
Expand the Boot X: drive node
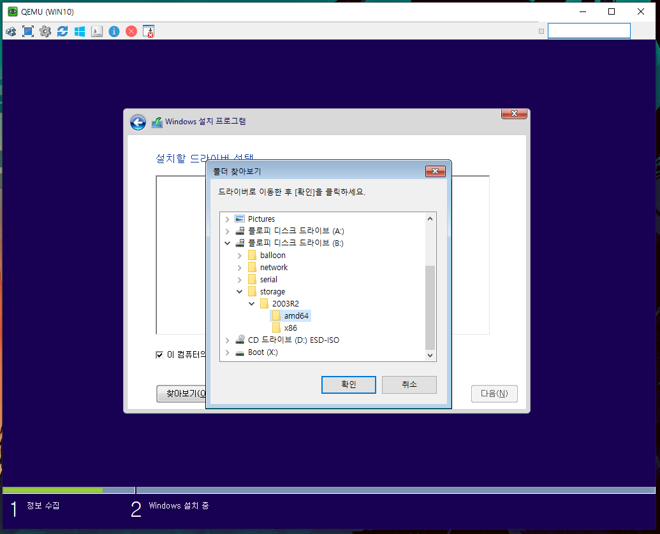[x=227, y=352]
